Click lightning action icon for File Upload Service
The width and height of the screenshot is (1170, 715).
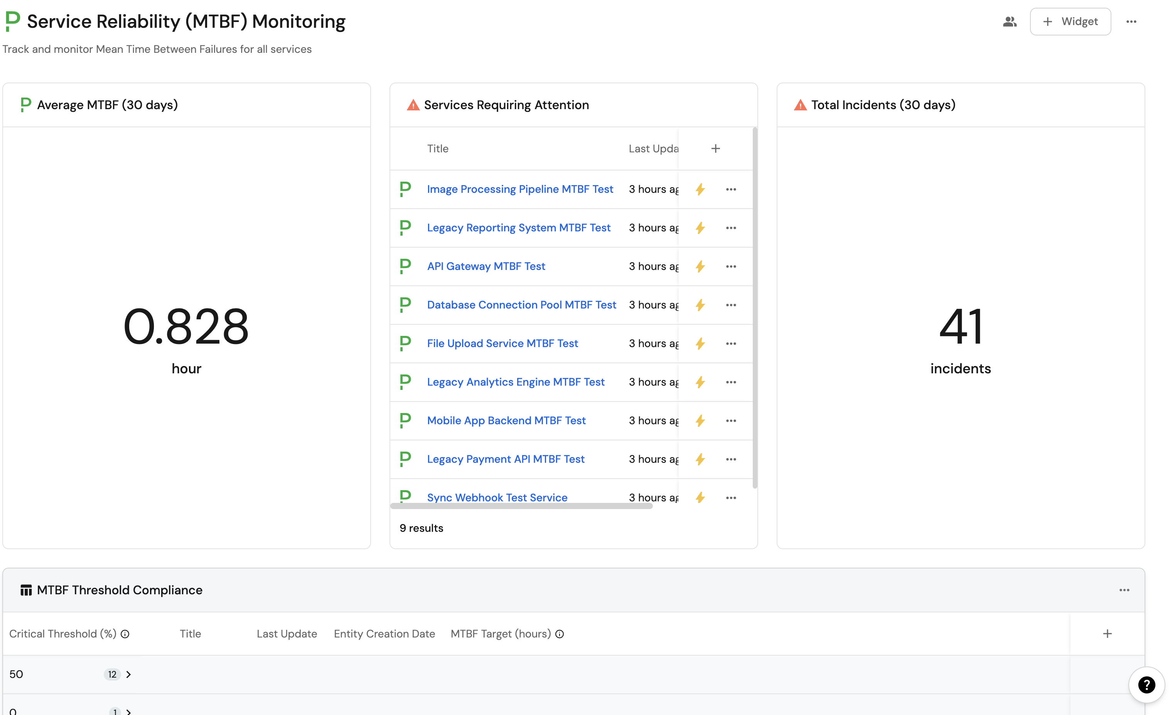(700, 344)
